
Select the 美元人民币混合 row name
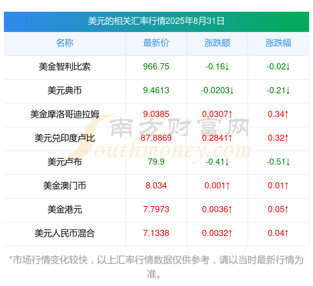click(65, 233)
